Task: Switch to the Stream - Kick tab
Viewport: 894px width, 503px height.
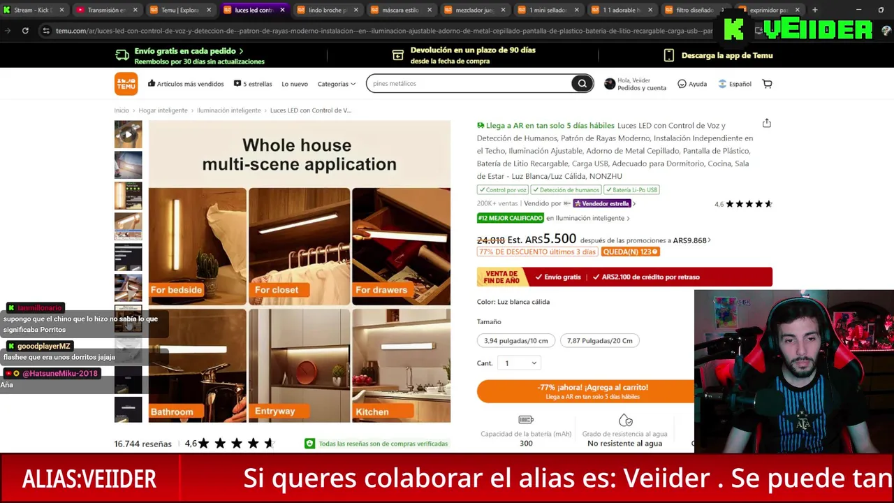Action: [34, 10]
